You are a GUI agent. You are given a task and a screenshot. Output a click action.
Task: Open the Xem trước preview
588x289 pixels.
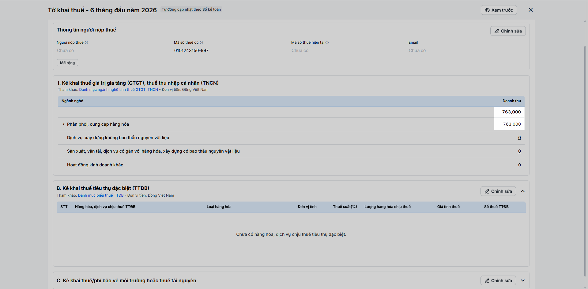[499, 10]
